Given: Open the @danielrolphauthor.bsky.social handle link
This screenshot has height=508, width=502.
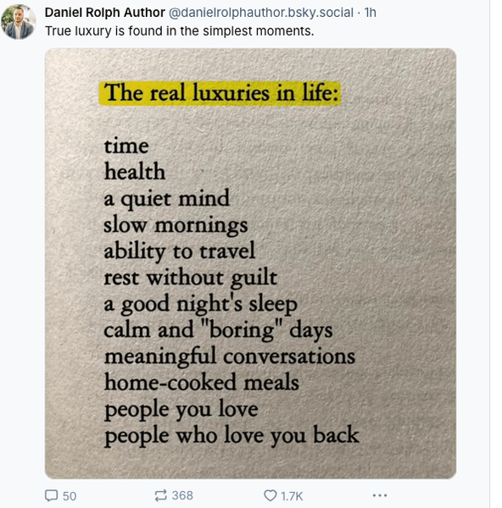Looking at the screenshot, I should [261, 13].
